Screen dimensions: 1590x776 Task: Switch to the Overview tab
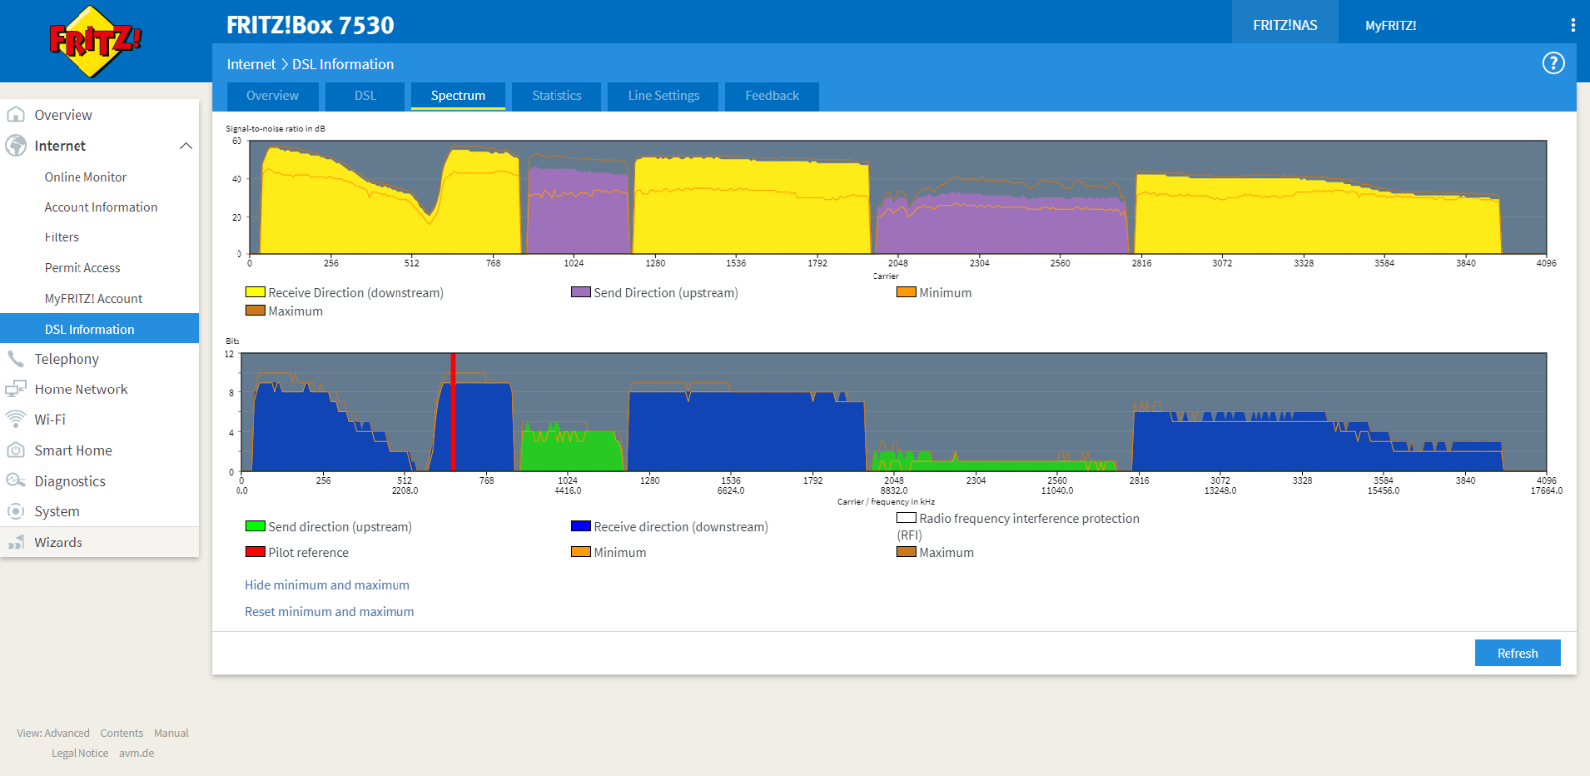[272, 96]
